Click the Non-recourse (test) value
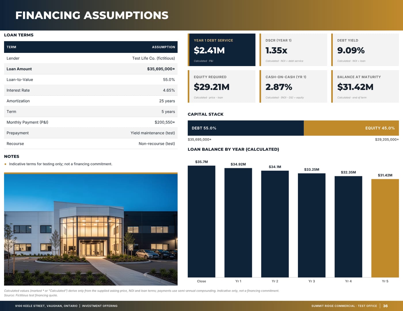This screenshot has width=403, height=311. point(157,144)
